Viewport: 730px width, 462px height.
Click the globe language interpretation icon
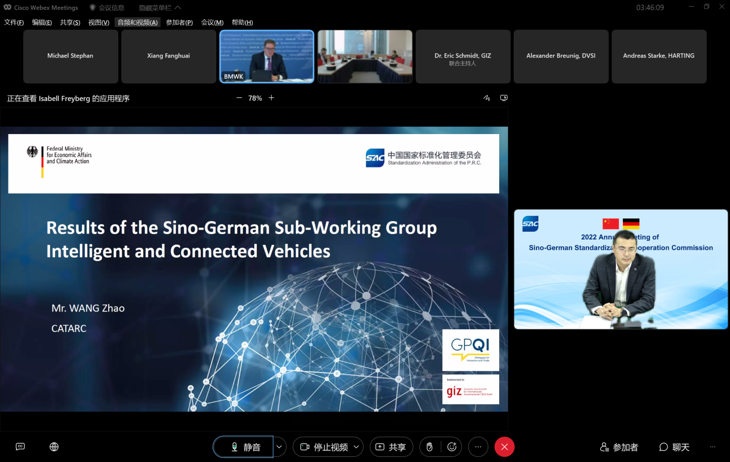(x=54, y=446)
